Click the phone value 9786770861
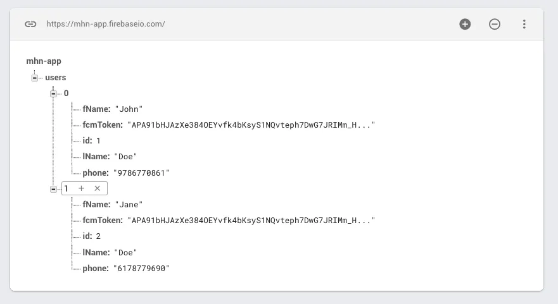The width and height of the screenshot is (558, 304). [x=143, y=173]
